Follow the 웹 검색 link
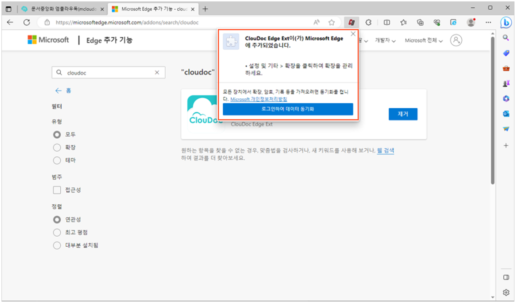 coord(386,150)
